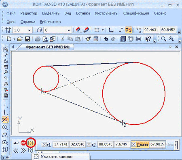Click the print icon
This screenshot has height=160, width=182.
(x=38, y=39)
